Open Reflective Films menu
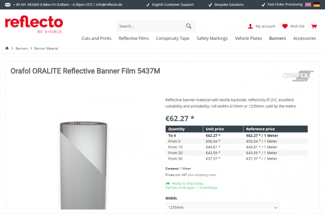 (134, 38)
